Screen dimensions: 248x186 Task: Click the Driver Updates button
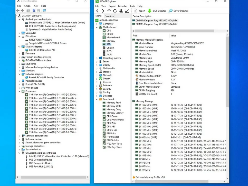[178, 11]
